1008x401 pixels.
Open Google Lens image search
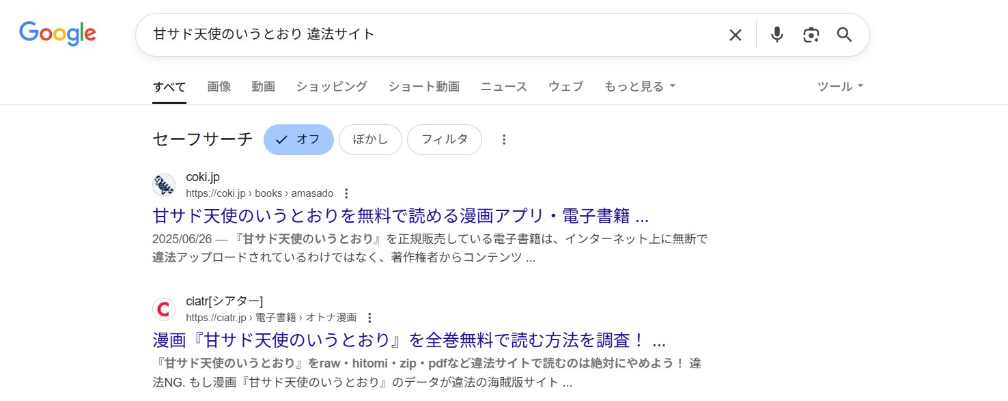811,34
